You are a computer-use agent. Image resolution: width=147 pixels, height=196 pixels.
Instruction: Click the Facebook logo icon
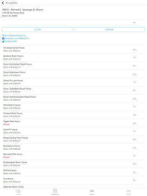3,39
